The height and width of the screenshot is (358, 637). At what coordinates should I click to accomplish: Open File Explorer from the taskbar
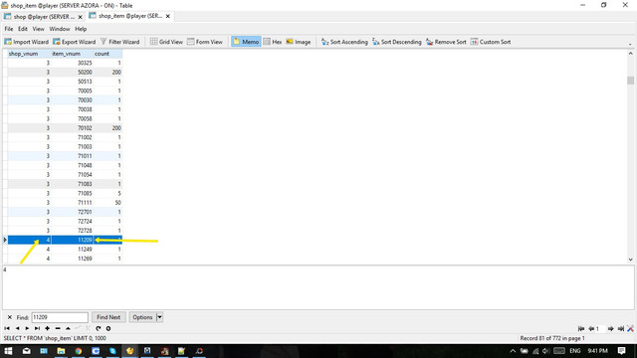[61, 351]
